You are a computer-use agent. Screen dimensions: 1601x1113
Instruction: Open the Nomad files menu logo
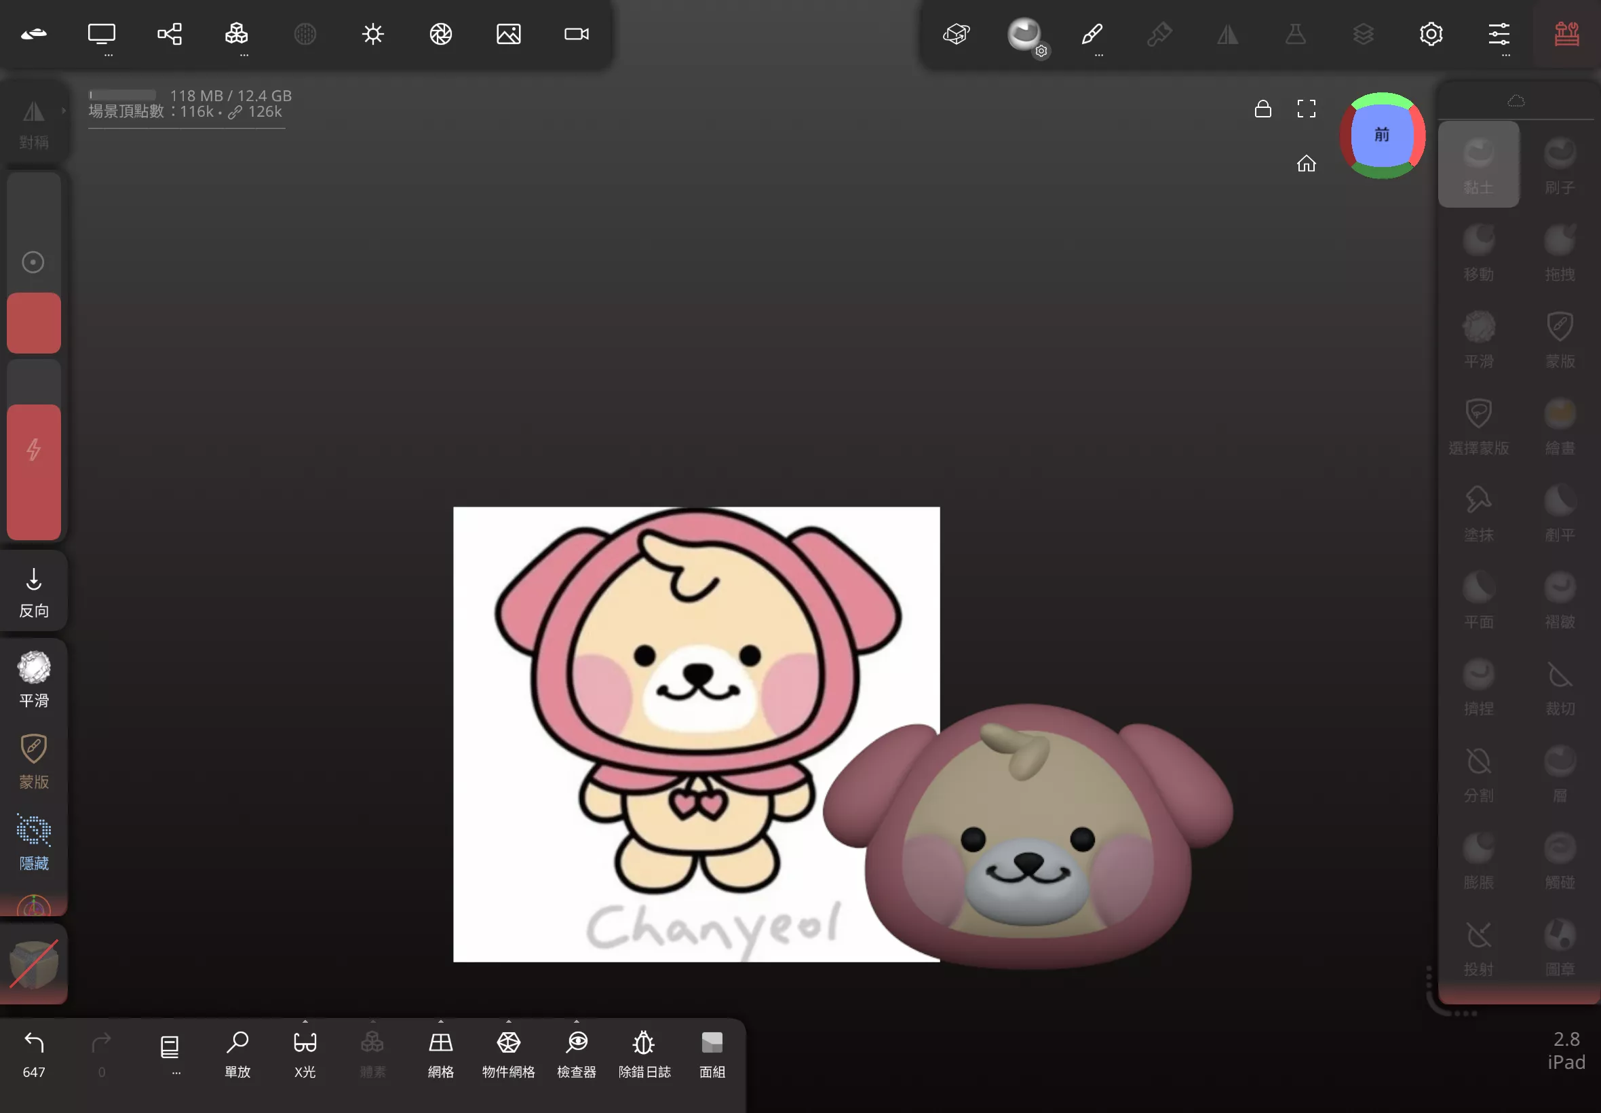[x=33, y=33]
